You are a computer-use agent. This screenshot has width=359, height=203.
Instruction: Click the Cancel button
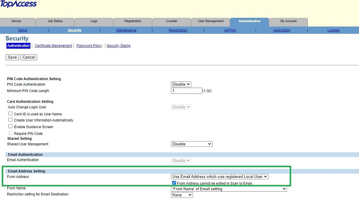click(28, 57)
